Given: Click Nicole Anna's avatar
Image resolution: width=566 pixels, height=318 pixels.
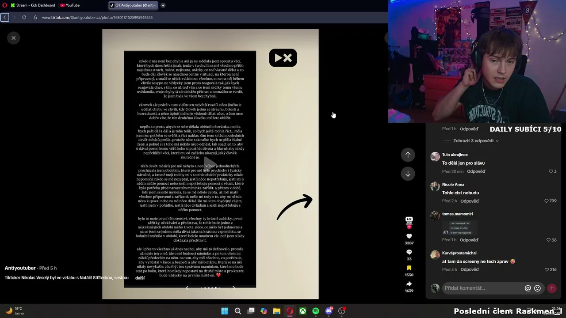Looking at the screenshot, I should 435,186.
